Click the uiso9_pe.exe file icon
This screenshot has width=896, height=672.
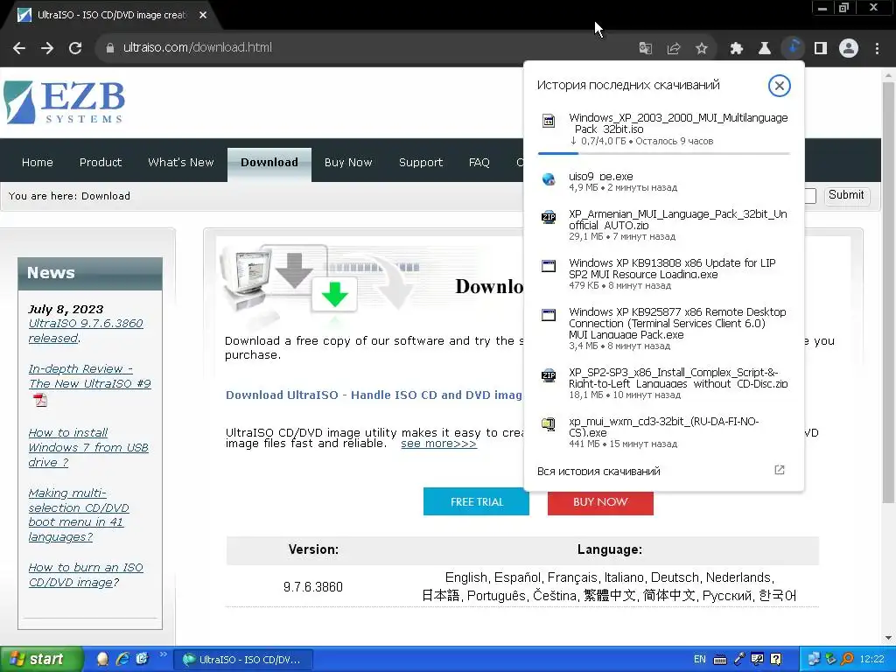549,179
